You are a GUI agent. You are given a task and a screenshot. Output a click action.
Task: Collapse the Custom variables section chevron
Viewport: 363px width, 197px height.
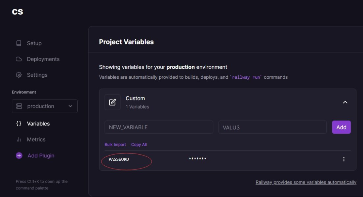pos(345,102)
